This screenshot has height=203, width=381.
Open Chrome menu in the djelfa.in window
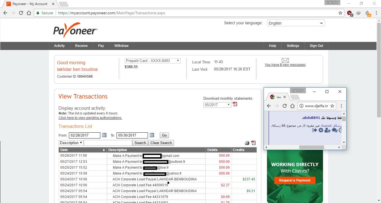click(341, 106)
